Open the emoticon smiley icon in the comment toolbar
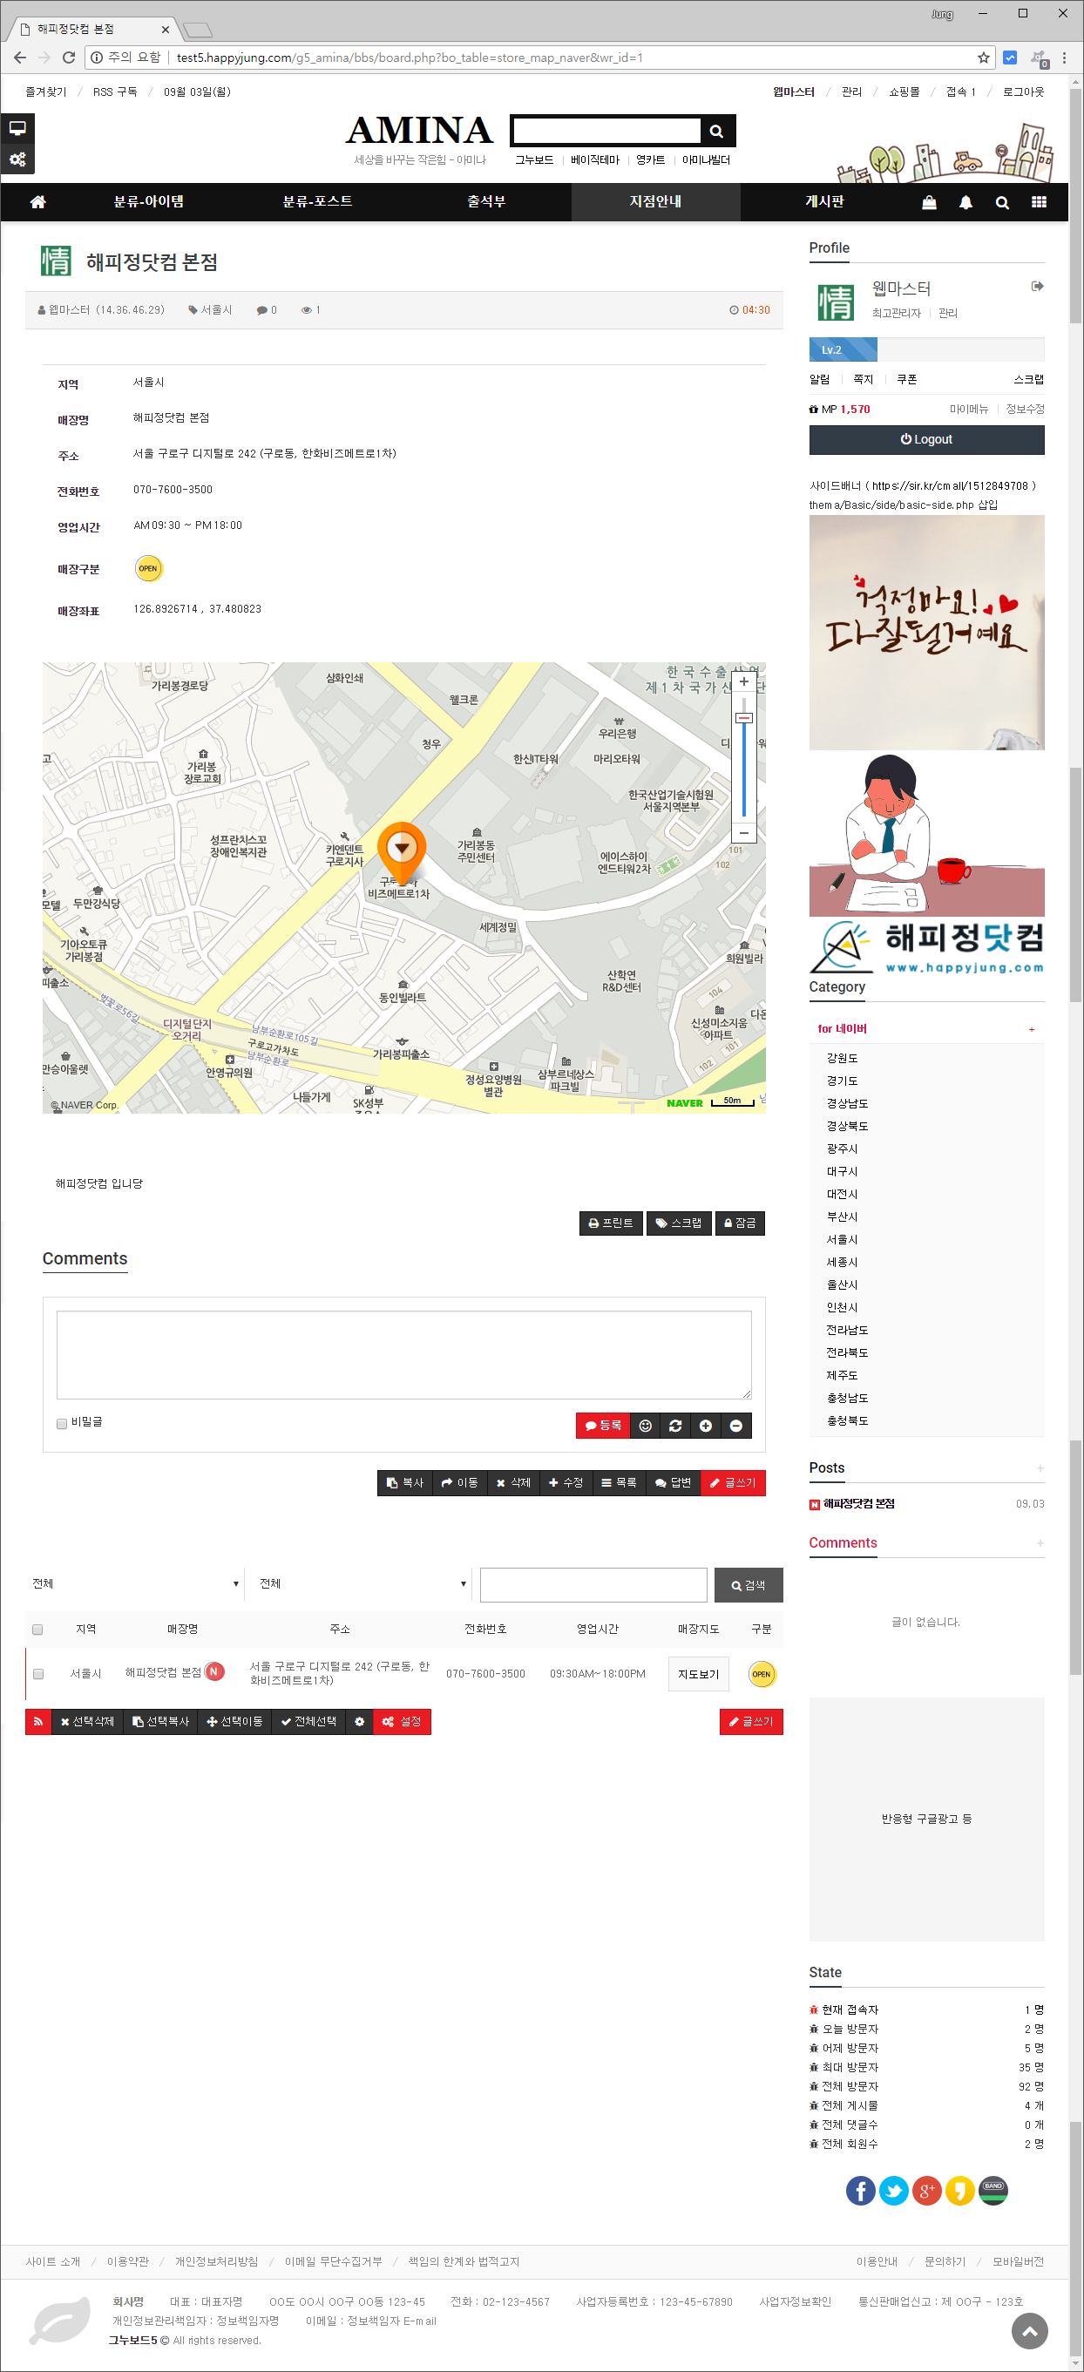 tap(645, 1426)
